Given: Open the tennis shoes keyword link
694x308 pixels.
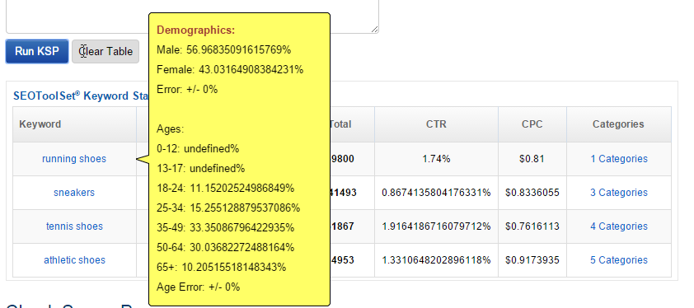Looking at the screenshot, I should click(x=74, y=226).
